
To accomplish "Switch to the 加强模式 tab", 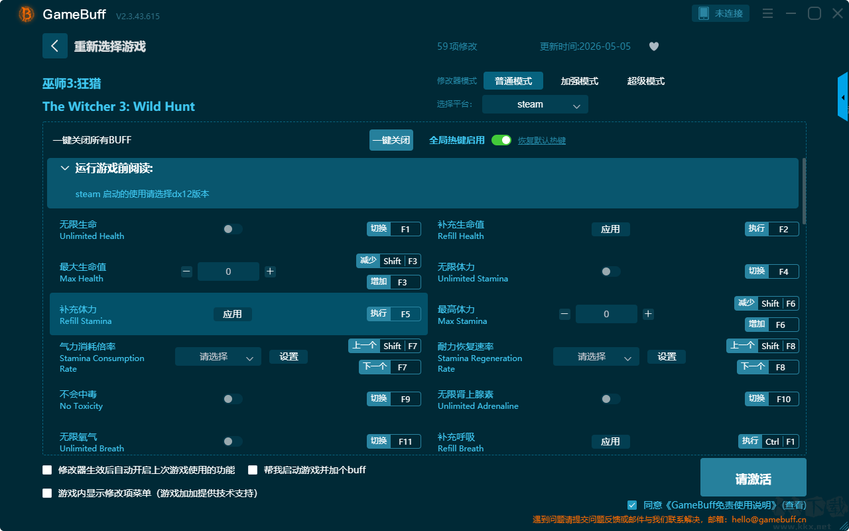I will pos(580,81).
